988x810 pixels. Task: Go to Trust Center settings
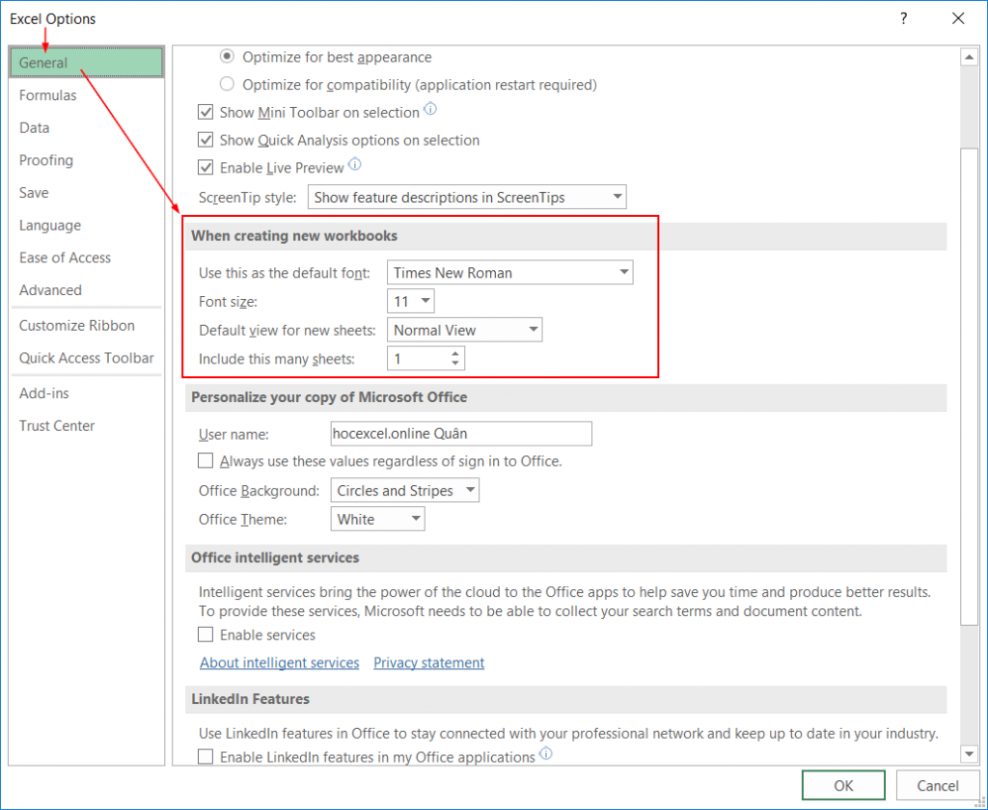(57, 425)
